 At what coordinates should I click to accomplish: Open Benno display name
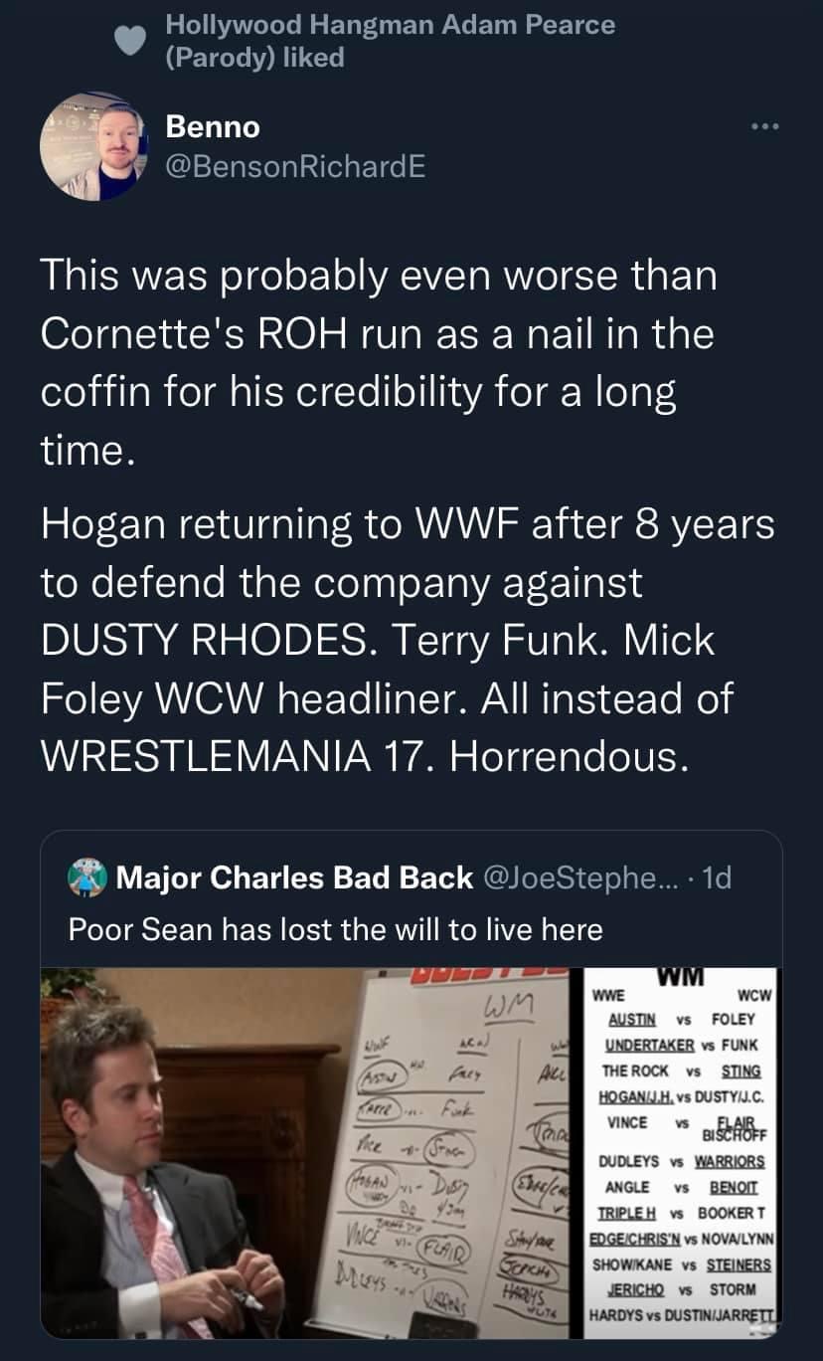pos(213,127)
